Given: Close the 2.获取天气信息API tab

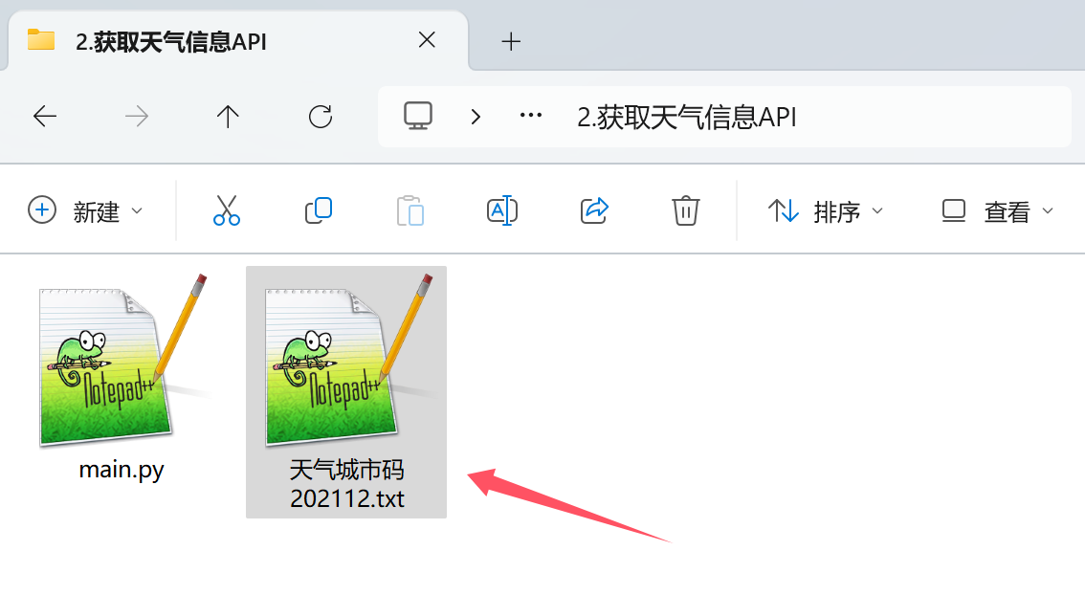Looking at the screenshot, I should (x=427, y=40).
